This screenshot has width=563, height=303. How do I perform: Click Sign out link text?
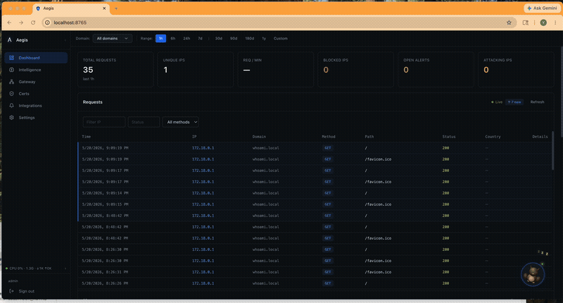[27, 292]
